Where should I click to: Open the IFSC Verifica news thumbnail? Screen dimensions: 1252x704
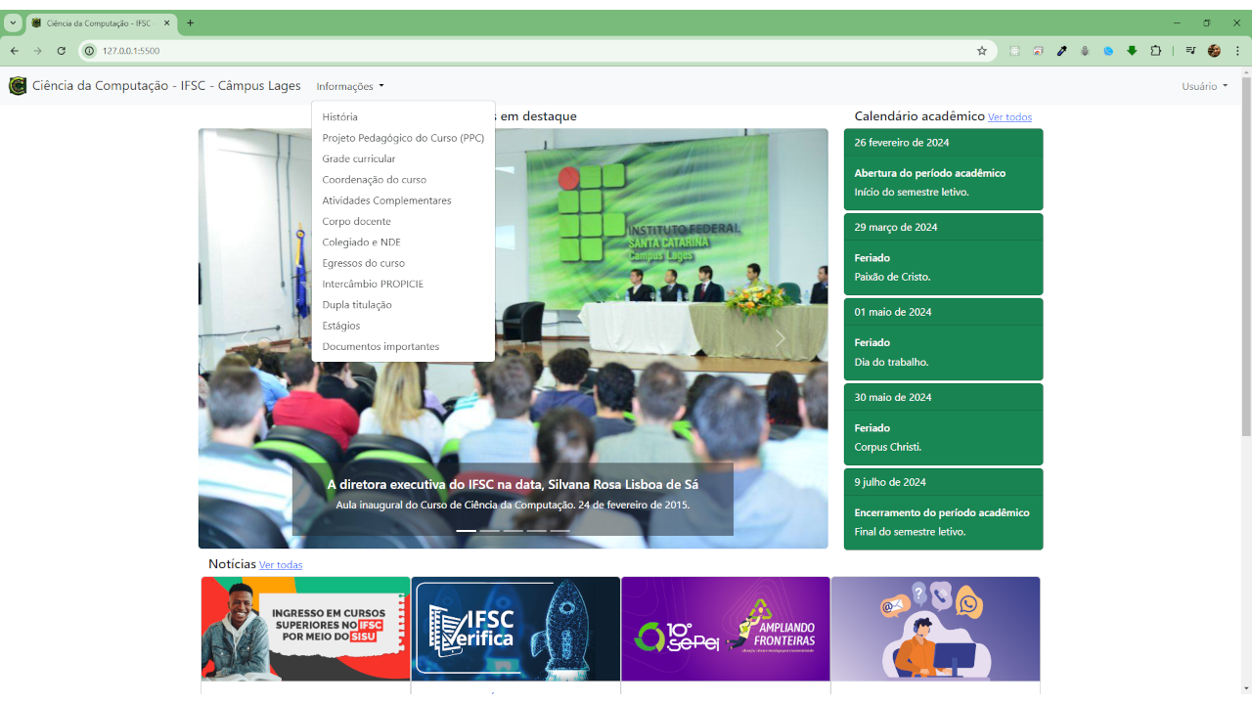pos(515,629)
